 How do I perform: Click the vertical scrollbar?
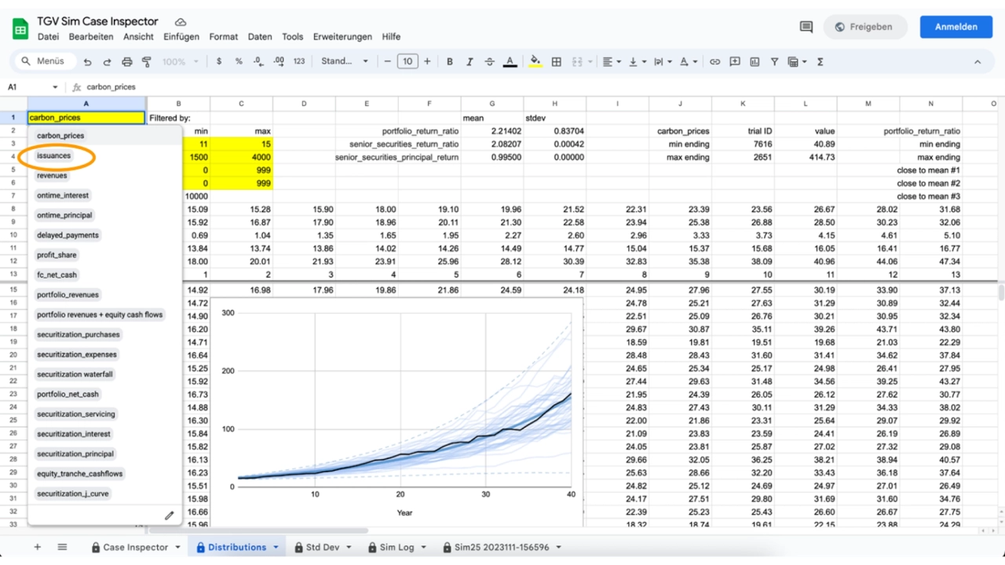pyautogui.click(x=1000, y=293)
